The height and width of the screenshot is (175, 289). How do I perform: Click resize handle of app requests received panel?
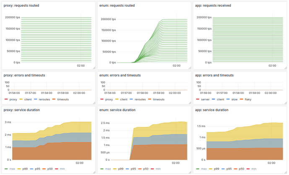point(285,68)
